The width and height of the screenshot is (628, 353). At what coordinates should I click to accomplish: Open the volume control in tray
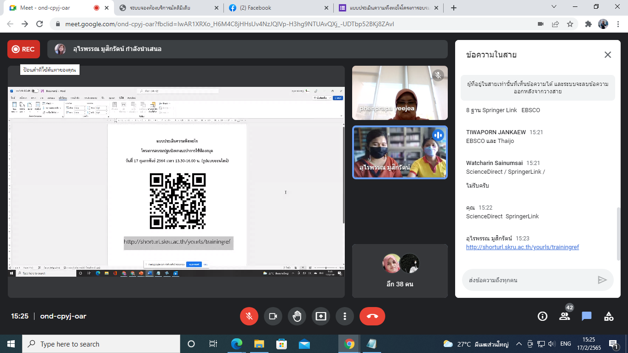[x=552, y=344]
